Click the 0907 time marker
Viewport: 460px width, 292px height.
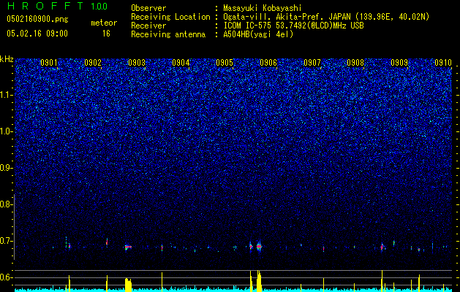(312, 63)
